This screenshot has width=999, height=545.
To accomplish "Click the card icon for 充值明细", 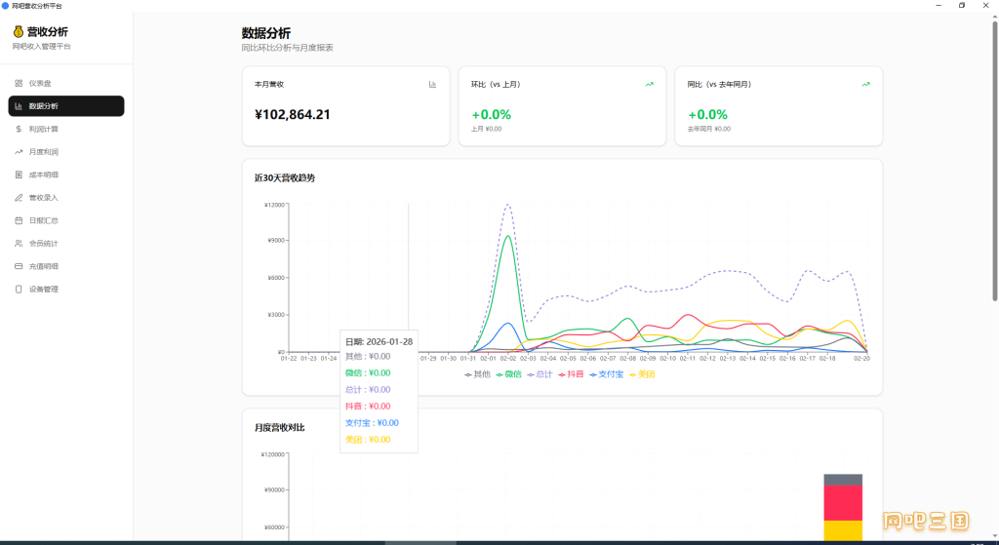I will [19, 267].
